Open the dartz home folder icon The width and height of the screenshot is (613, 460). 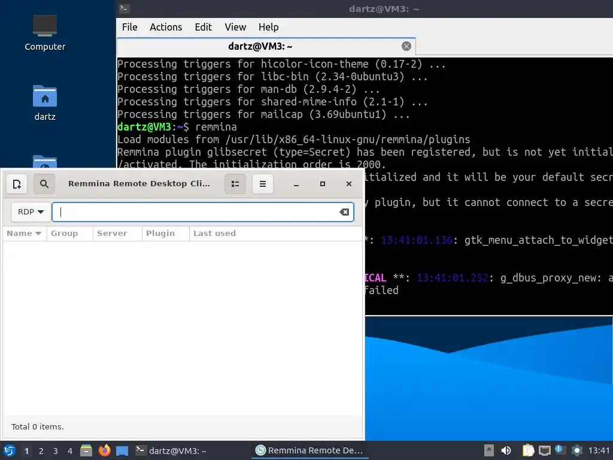click(44, 103)
